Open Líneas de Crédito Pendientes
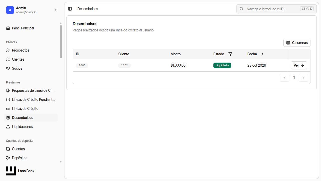 click(31, 100)
